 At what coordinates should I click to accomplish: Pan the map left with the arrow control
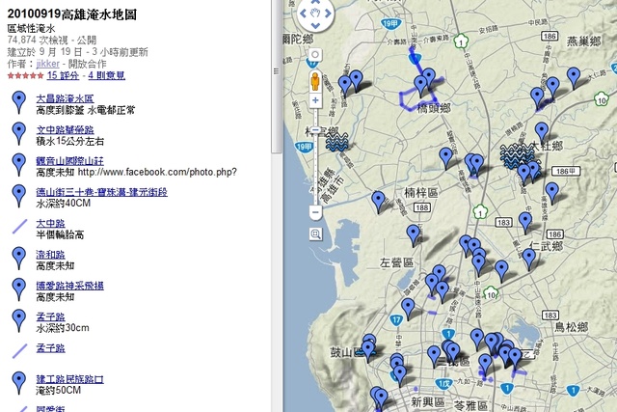tap(303, 14)
